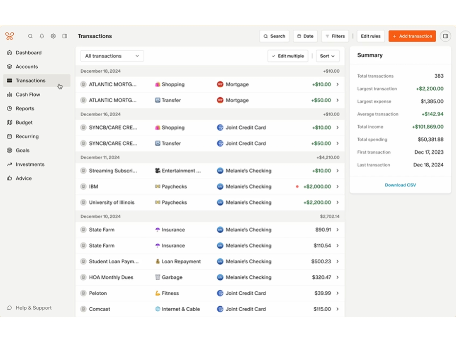Click the Loan Repayment category icon
Screen dimensions: 456x342
pos(158,261)
